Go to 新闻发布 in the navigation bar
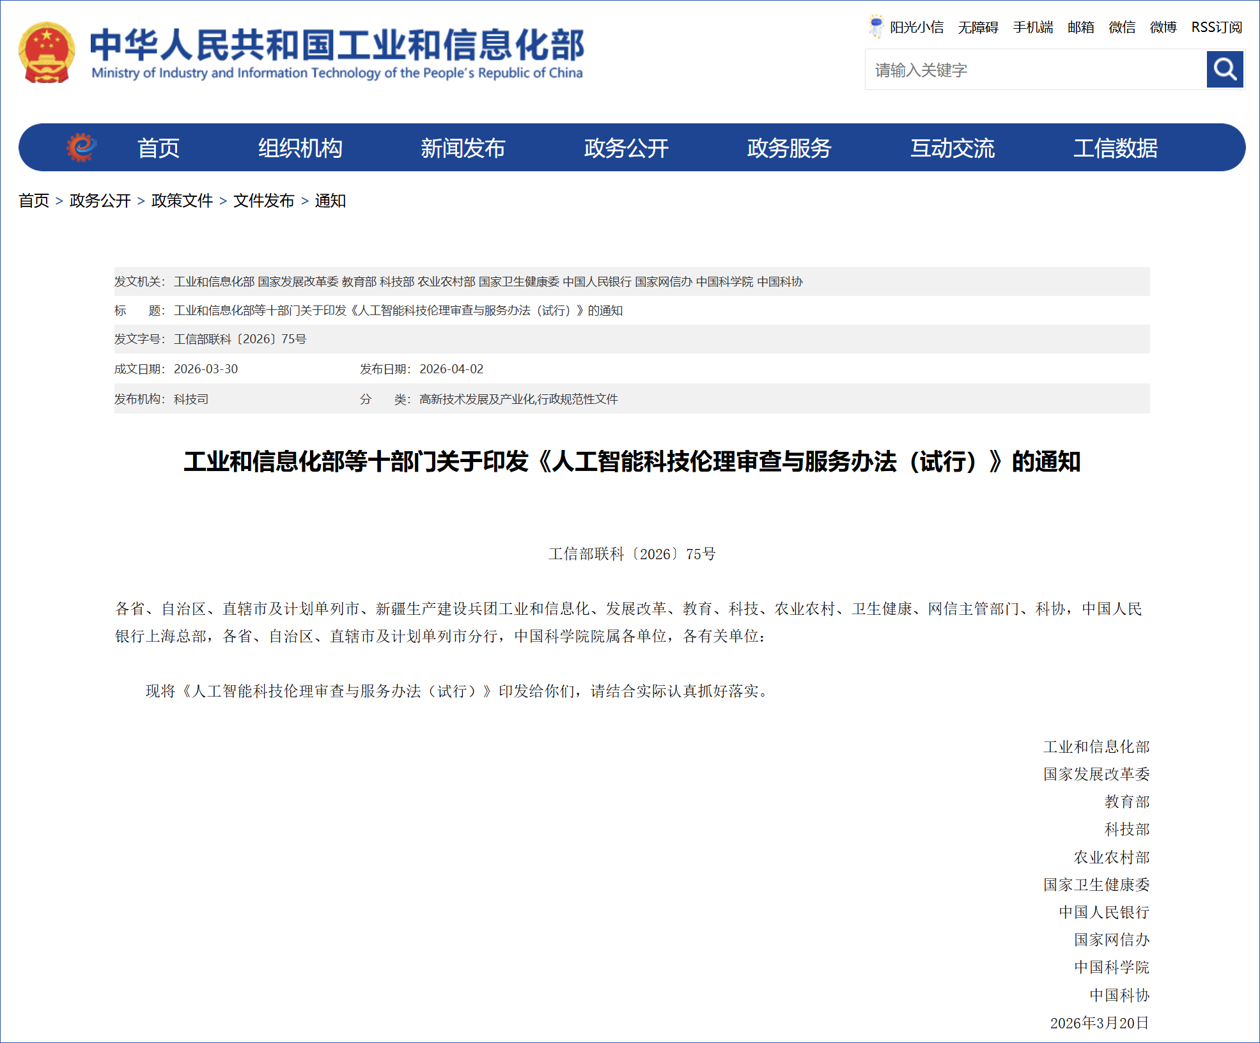 462,148
